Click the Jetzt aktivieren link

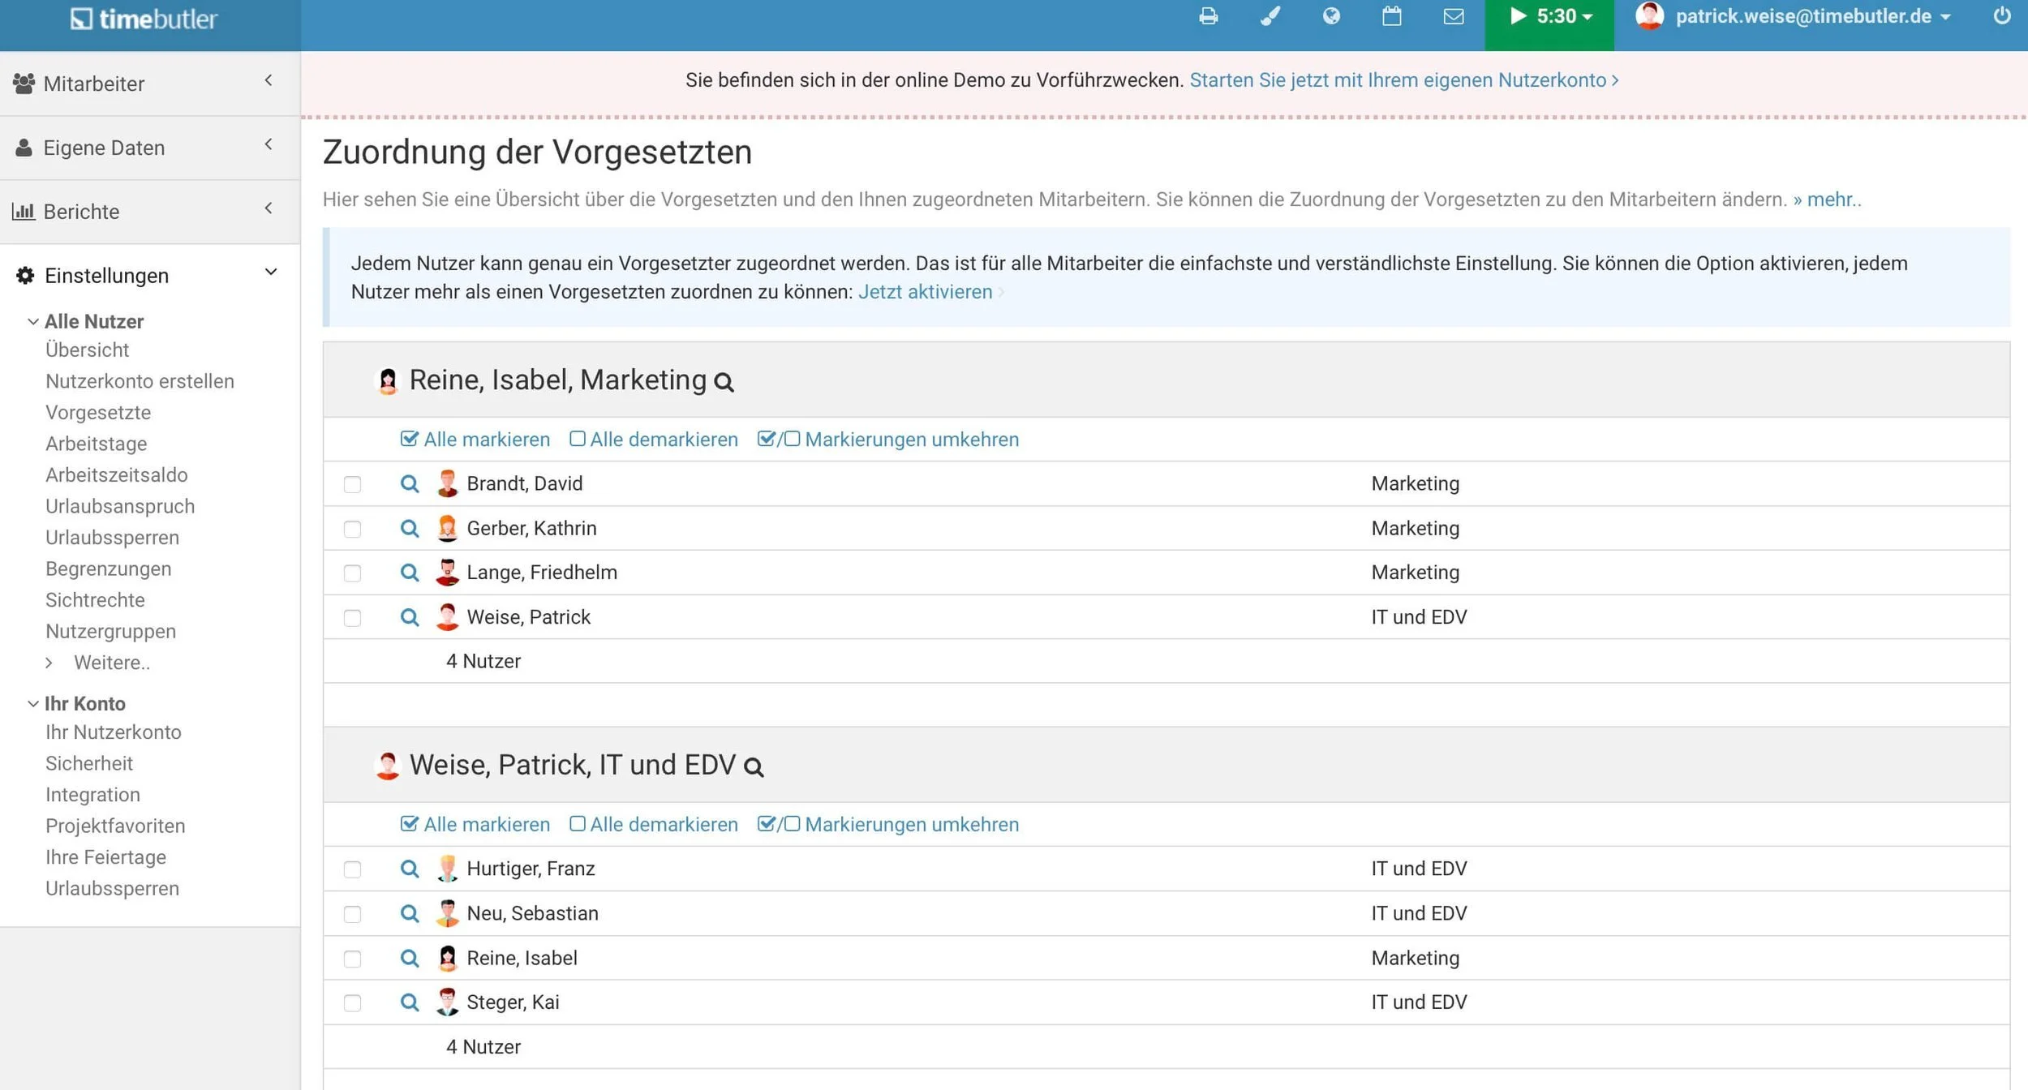coord(925,292)
